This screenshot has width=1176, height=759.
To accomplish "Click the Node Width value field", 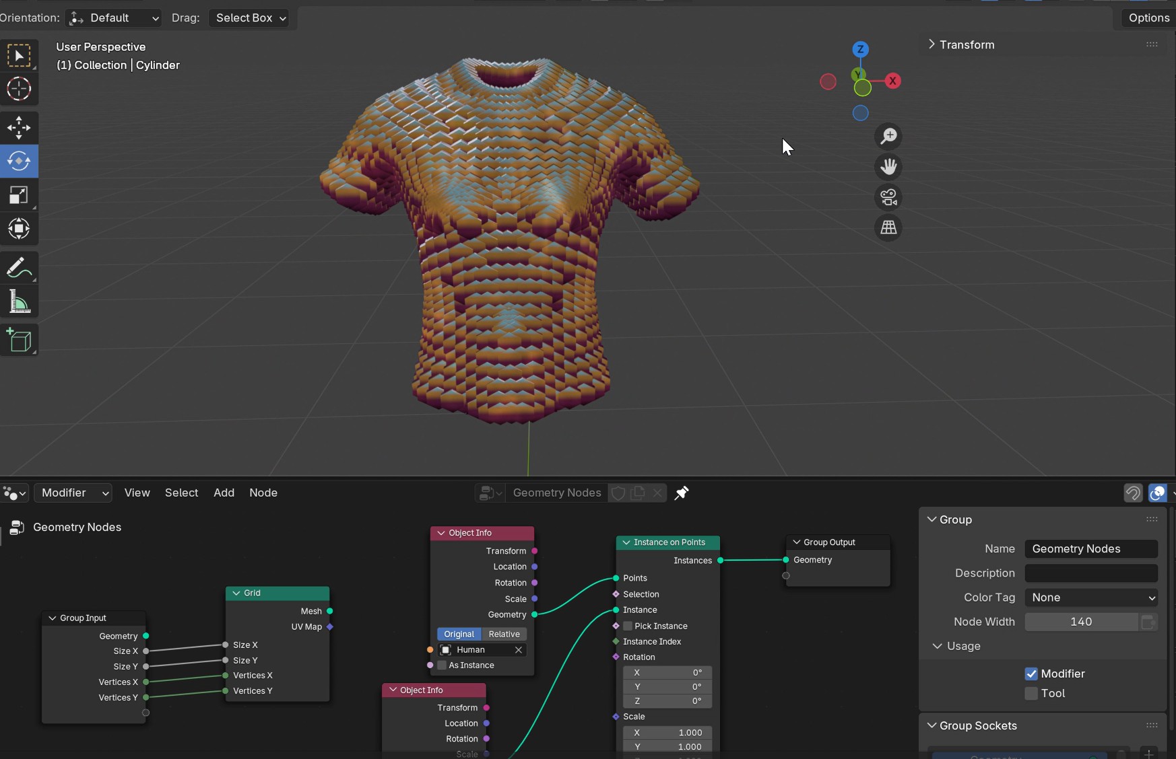I will 1081,622.
